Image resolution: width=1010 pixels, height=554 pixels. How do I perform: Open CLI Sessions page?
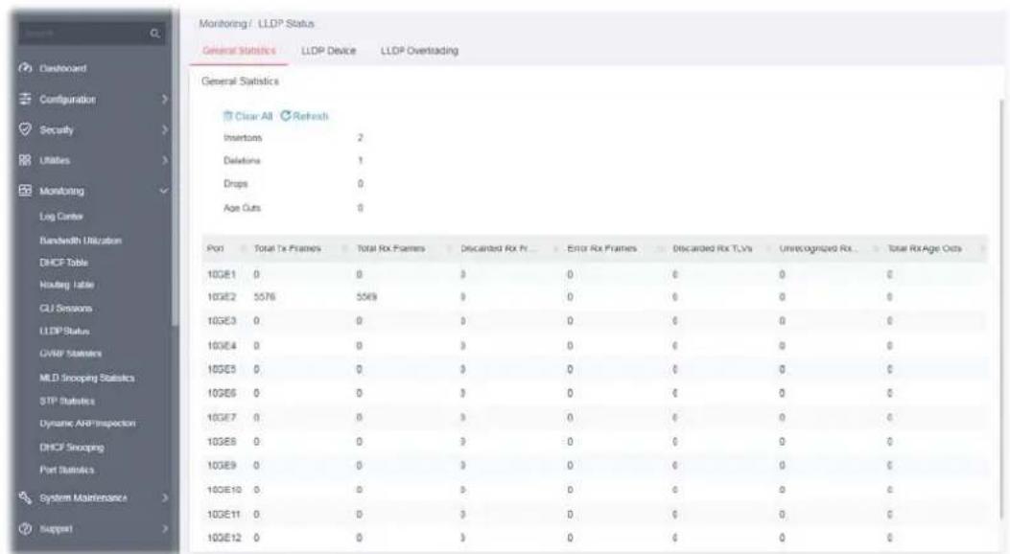point(65,309)
